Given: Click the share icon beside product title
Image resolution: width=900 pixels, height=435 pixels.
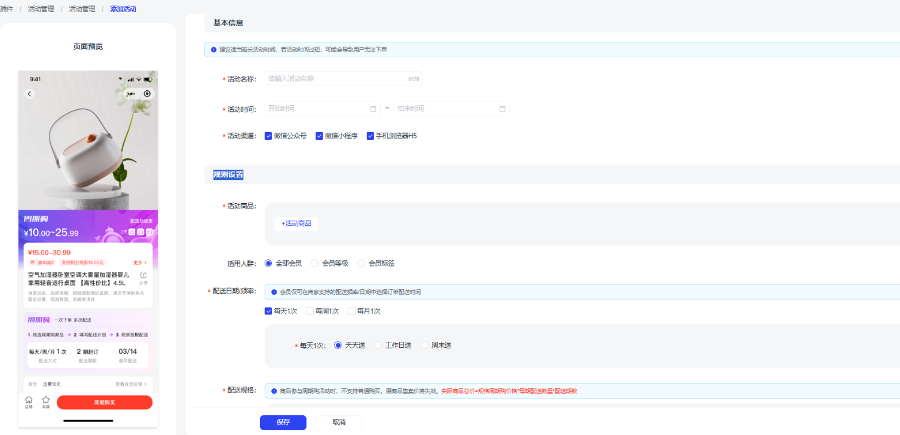Looking at the screenshot, I should (143, 275).
